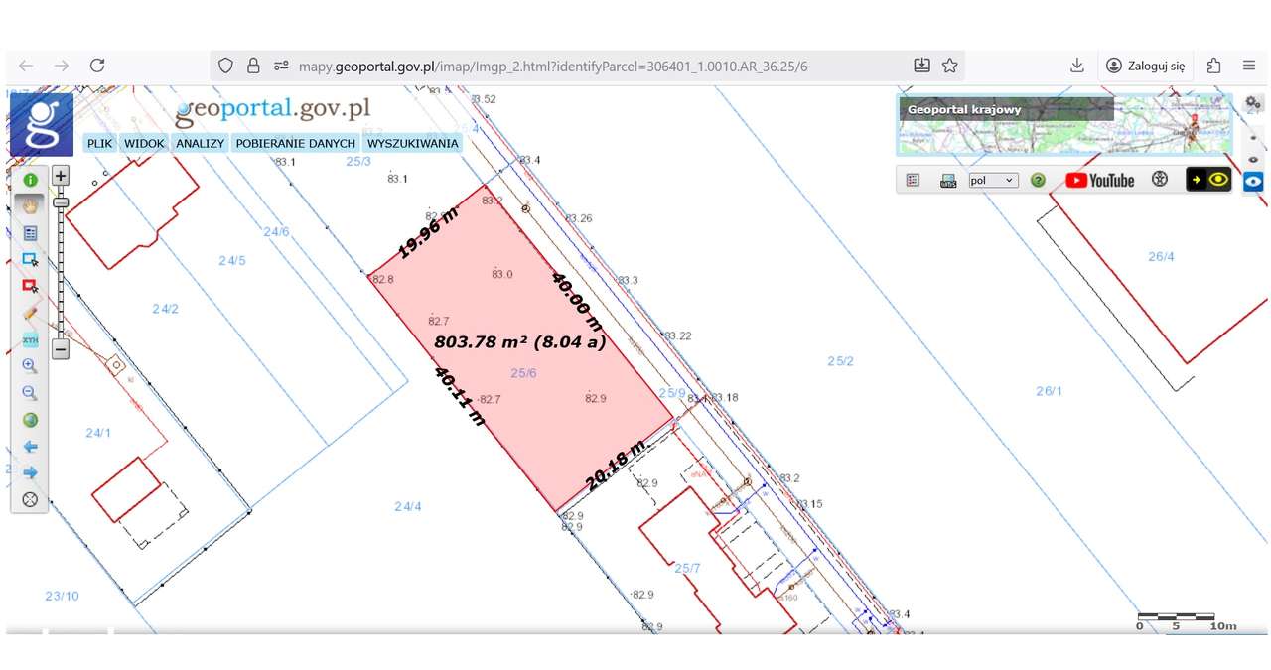Click the 19.96 m edge measurement

tap(427, 232)
